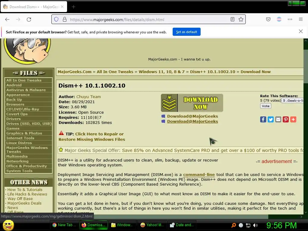Bookmark this page with the star icon
308x231 pixels.
241,19
